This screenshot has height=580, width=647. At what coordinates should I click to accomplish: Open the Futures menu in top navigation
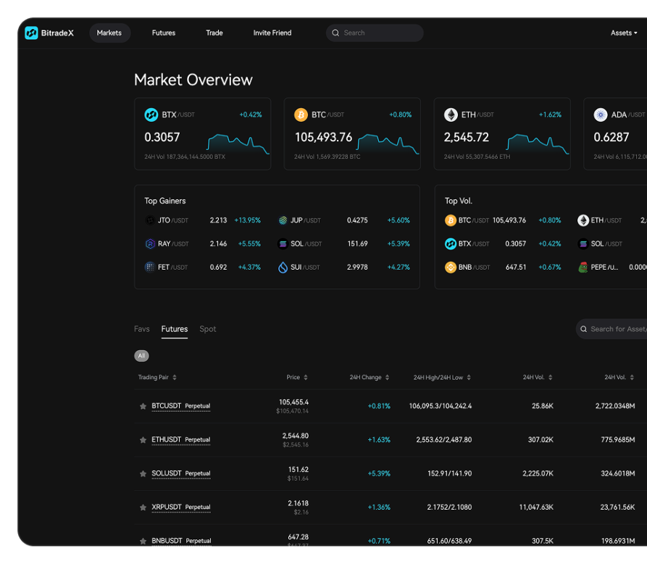164,33
